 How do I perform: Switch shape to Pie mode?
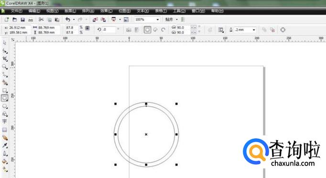(155, 30)
